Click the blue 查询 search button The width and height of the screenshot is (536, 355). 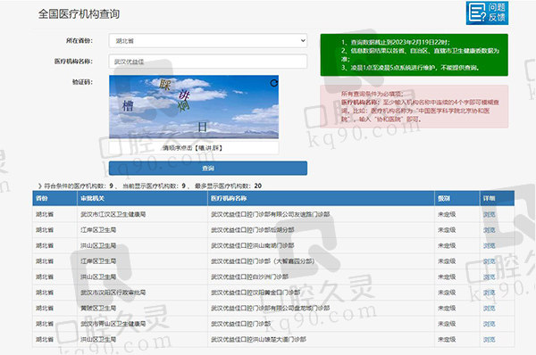208,169
